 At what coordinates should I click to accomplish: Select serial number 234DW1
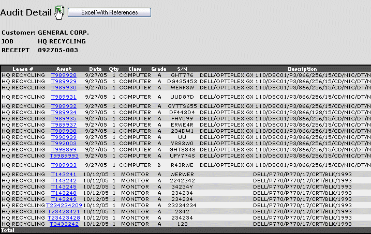pos(182,131)
